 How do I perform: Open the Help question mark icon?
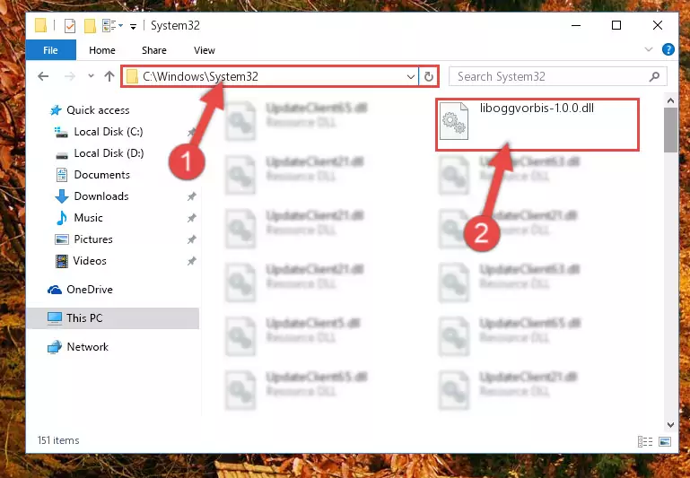(x=668, y=49)
